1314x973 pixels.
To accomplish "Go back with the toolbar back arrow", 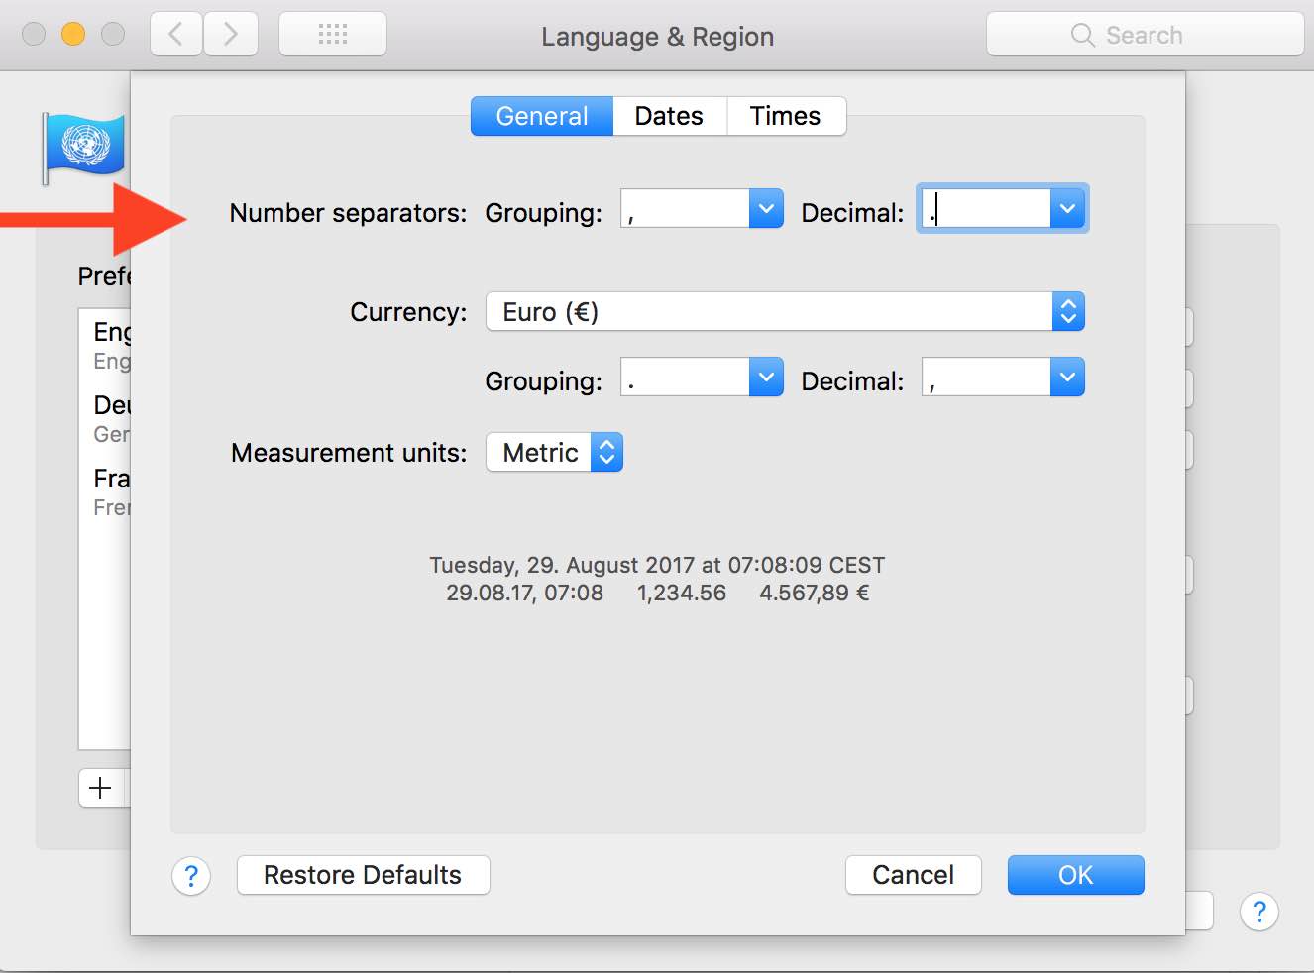I will point(176,35).
